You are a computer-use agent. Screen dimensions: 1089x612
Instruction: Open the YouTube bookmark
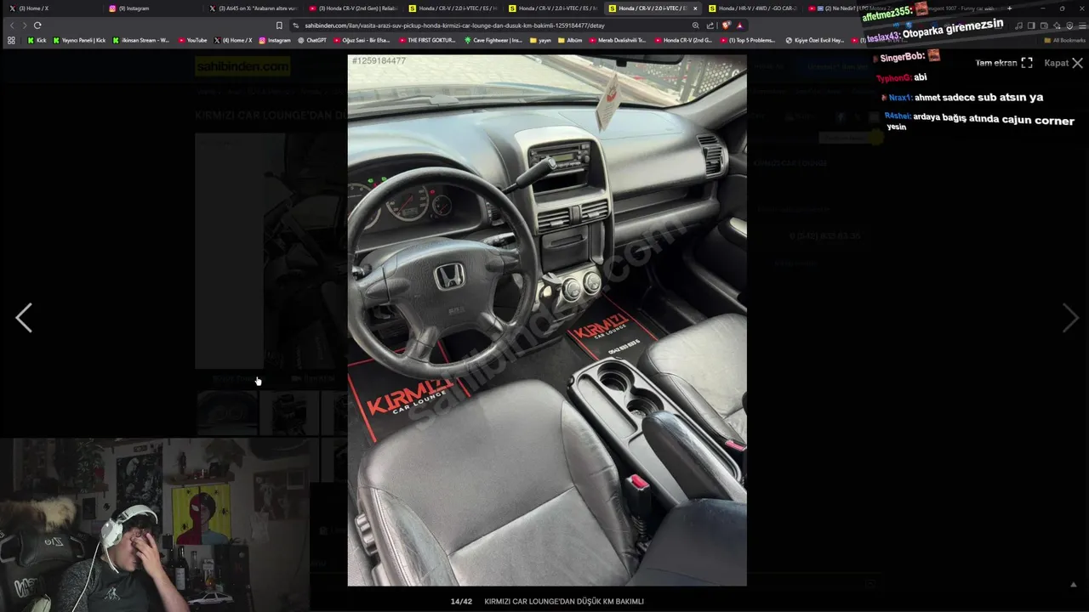point(192,40)
